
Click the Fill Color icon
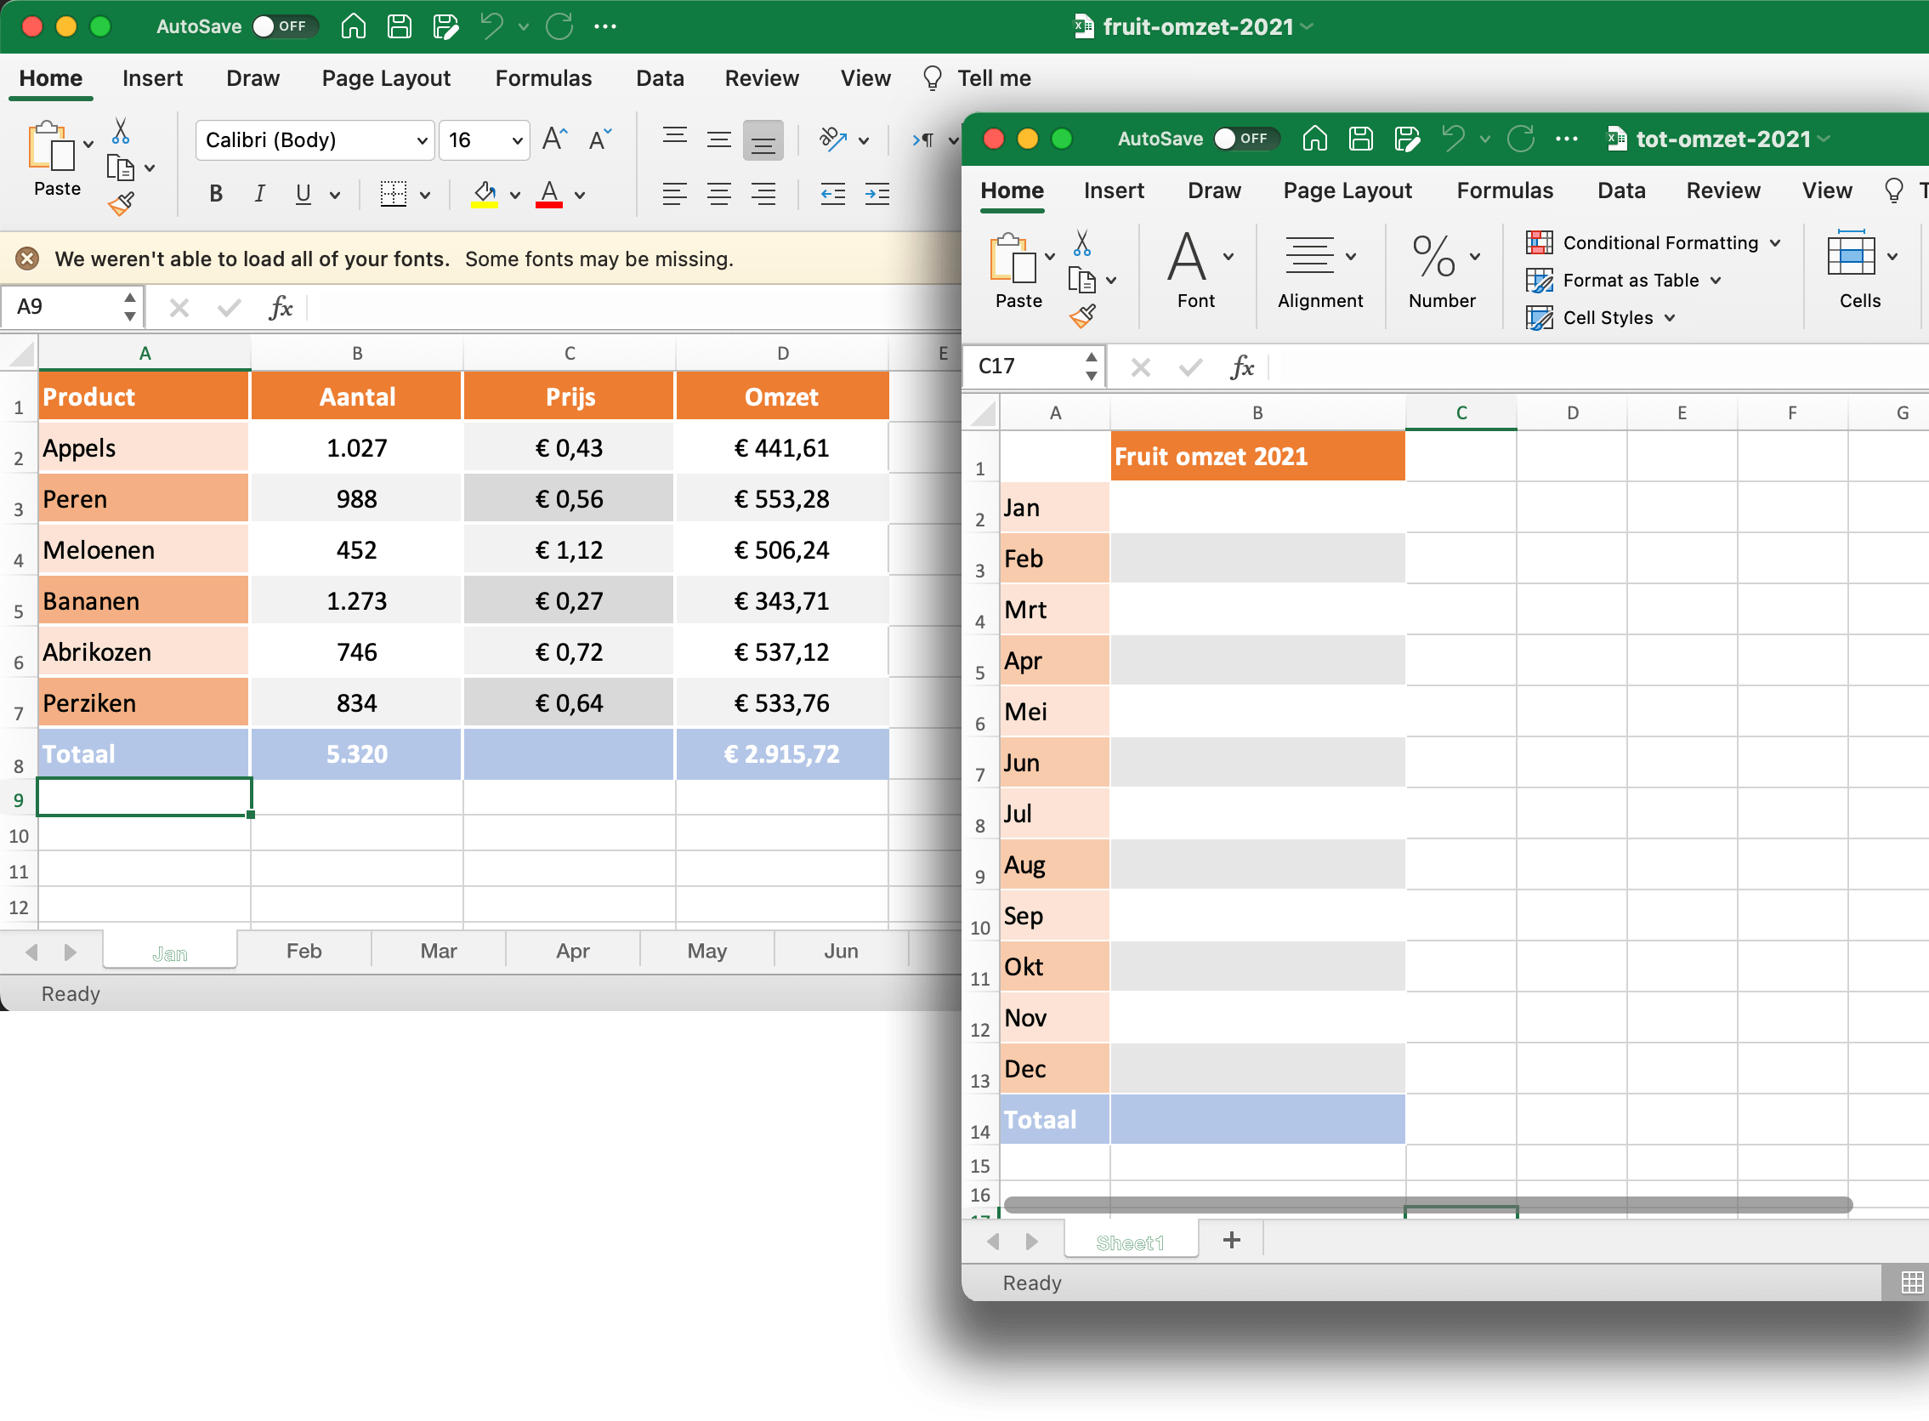point(485,196)
